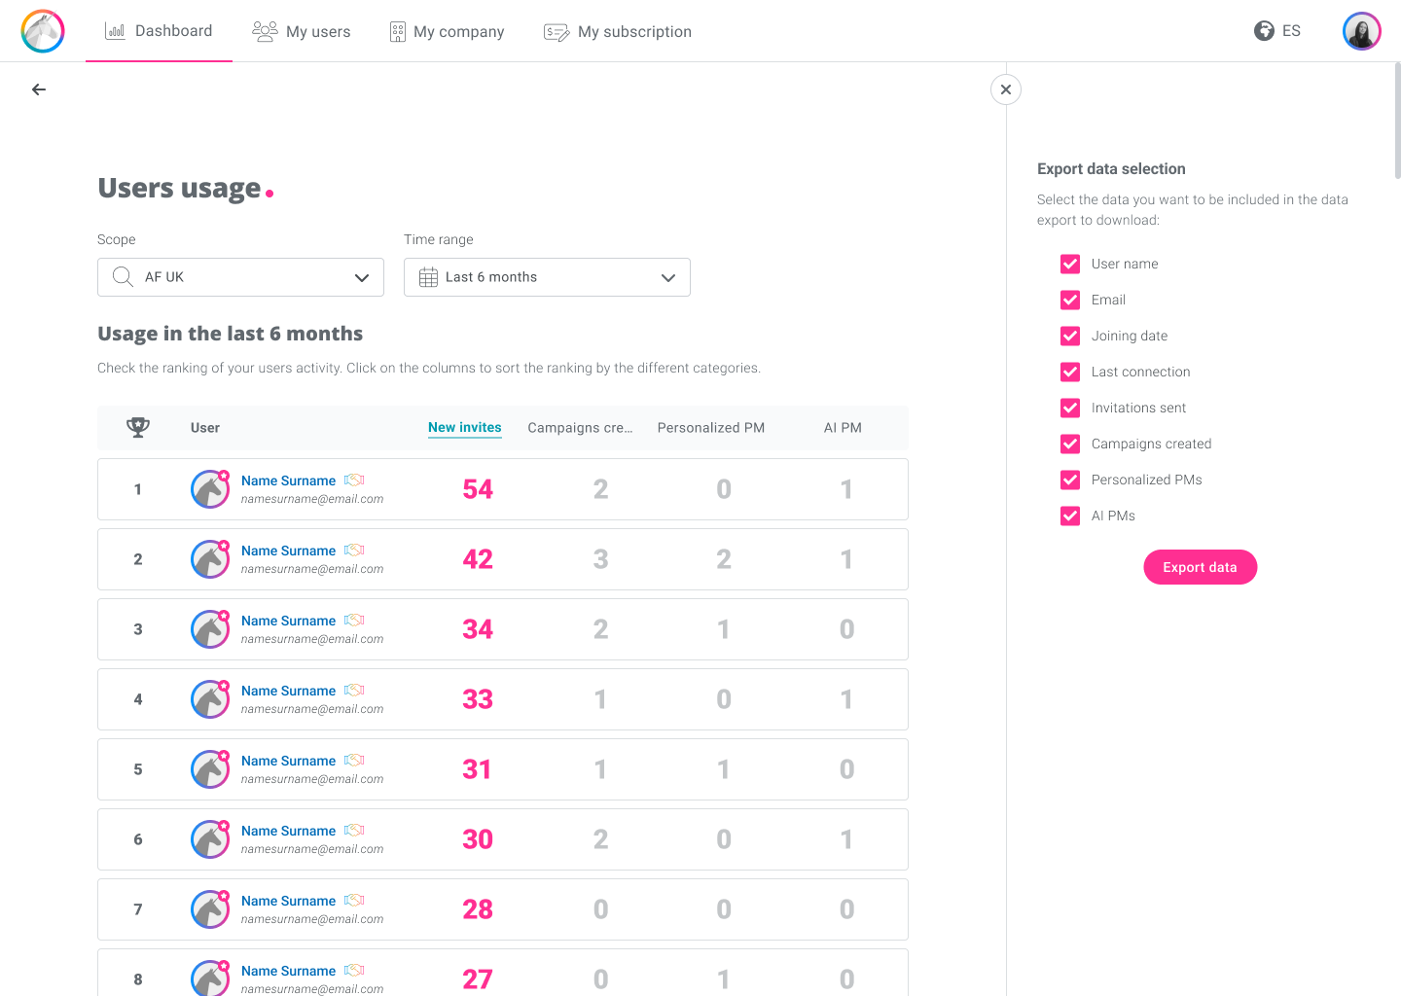
Task: Uncheck the Personalized PMs checkbox
Action: 1070,480
